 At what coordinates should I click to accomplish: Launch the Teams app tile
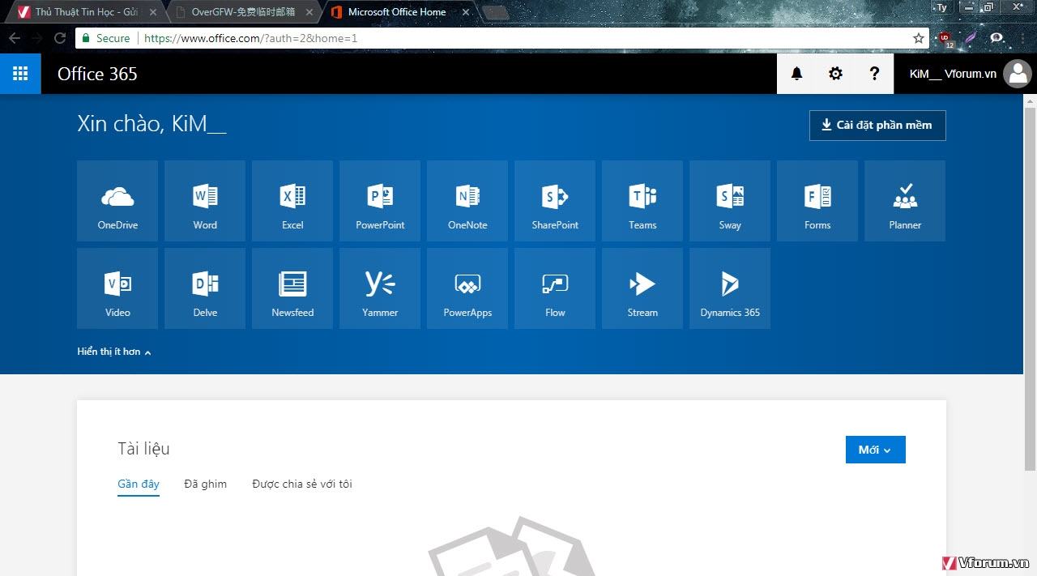click(x=642, y=201)
